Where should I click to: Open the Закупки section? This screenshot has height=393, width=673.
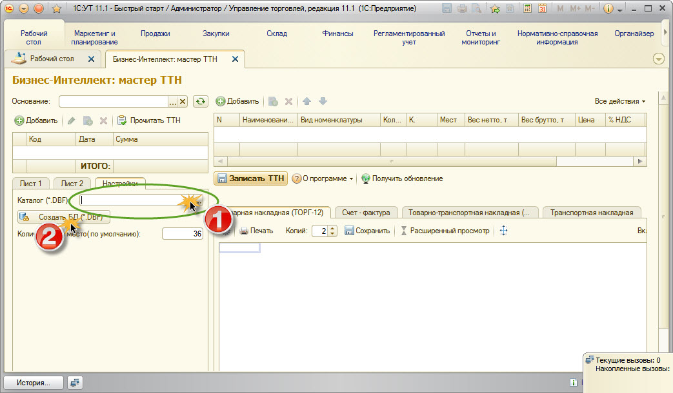coord(216,34)
